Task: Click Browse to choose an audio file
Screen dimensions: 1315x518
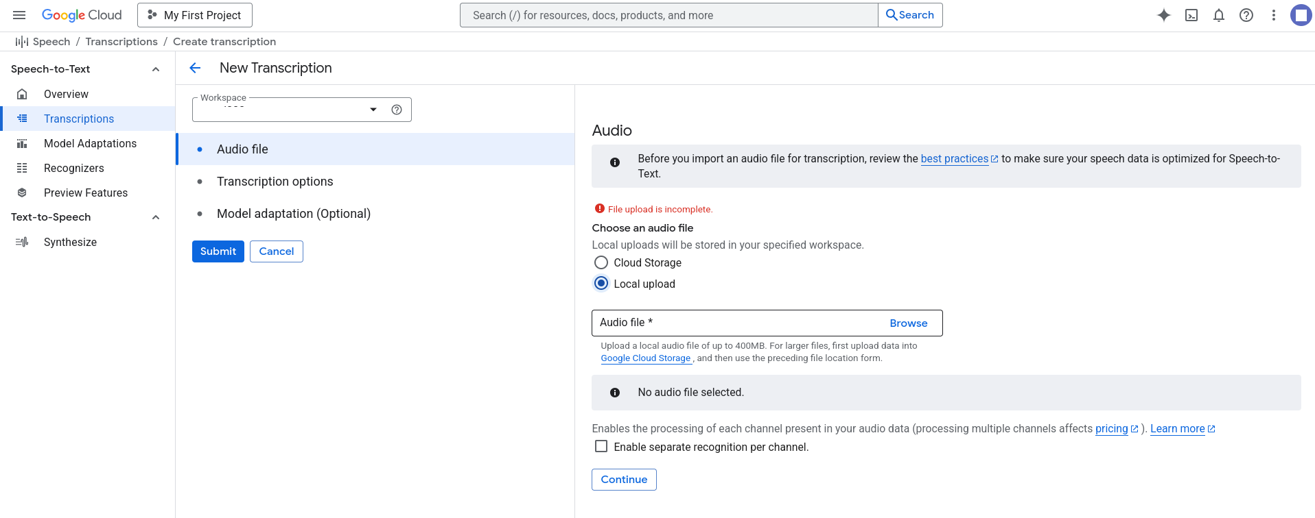Action: pos(908,323)
